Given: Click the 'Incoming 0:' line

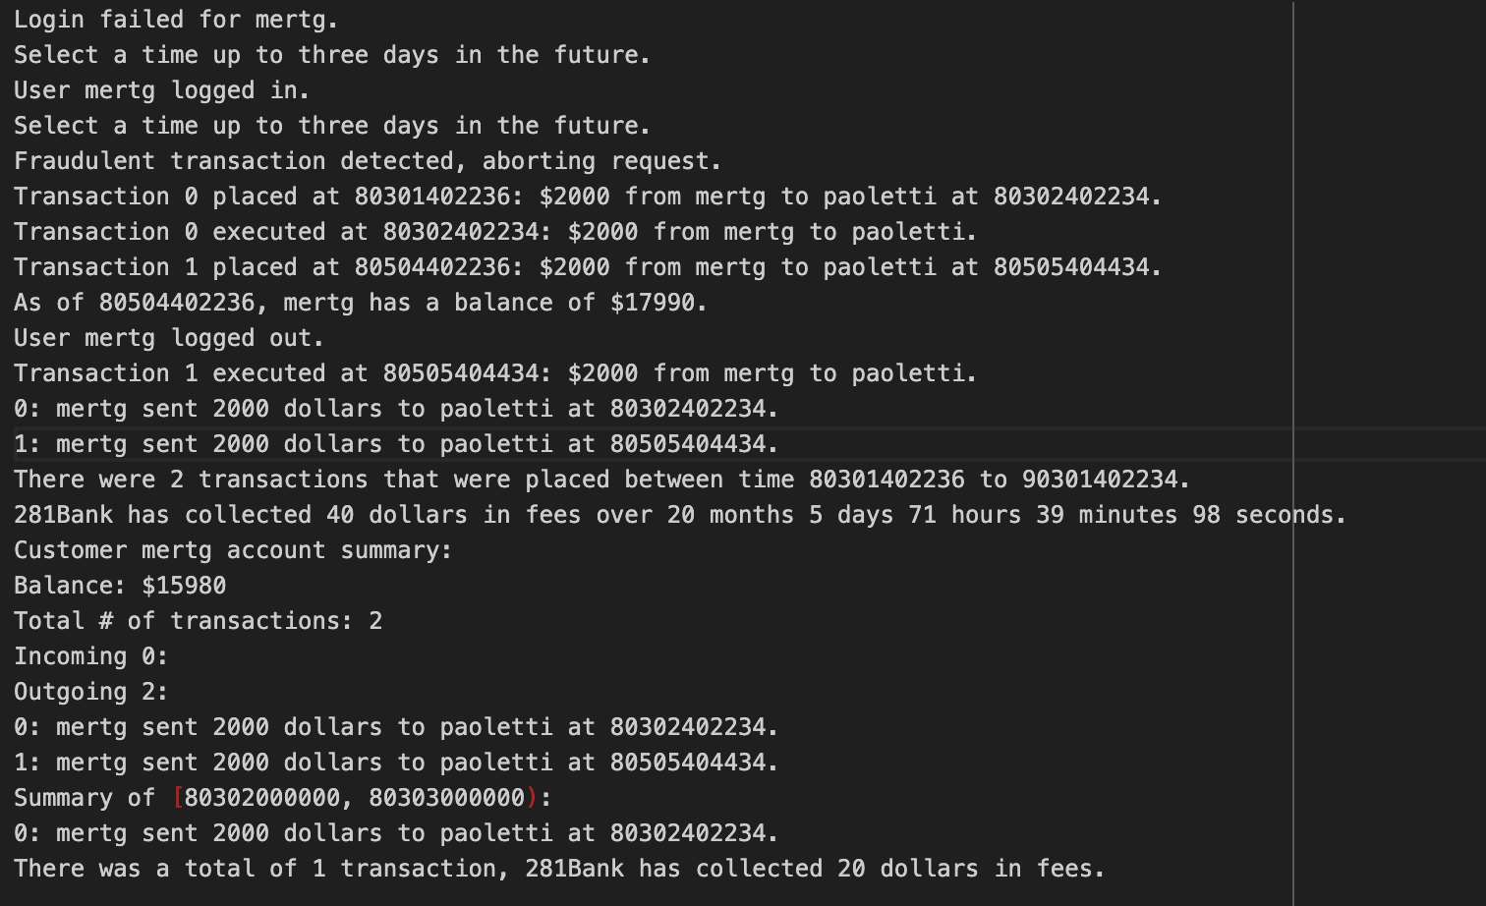Looking at the screenshot, I should 91,656.
